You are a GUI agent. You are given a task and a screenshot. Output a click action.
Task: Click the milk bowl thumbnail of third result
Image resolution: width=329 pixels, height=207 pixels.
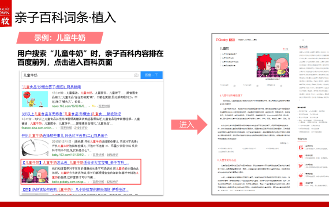click(35, 148)
